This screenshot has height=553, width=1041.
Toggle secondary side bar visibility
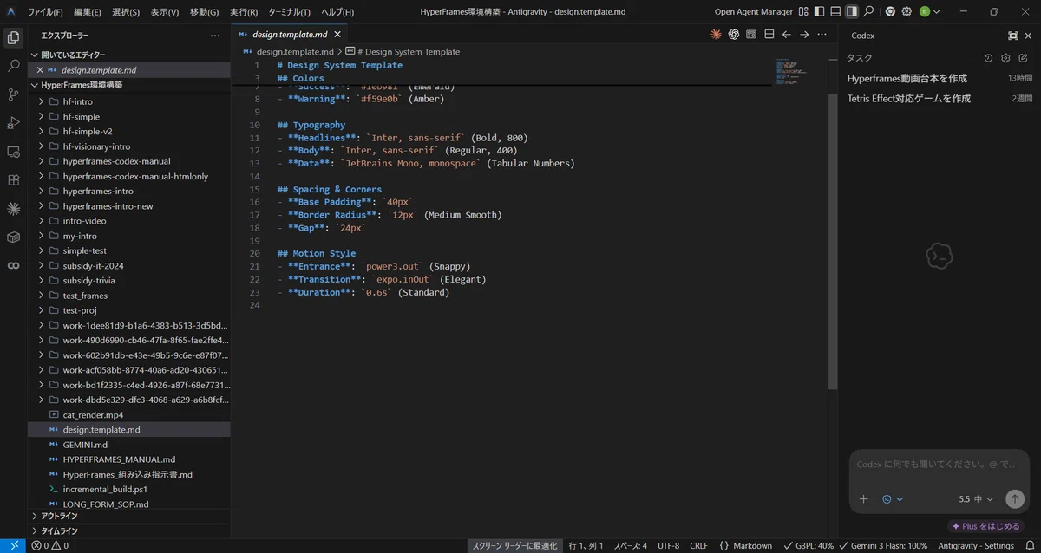(852, 11)
